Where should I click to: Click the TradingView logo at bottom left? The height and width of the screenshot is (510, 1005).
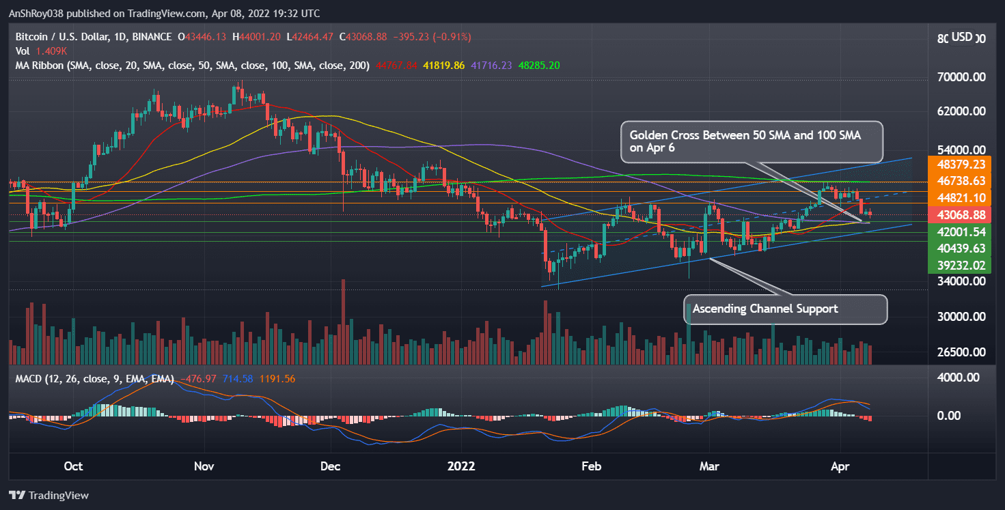point(49,495)
